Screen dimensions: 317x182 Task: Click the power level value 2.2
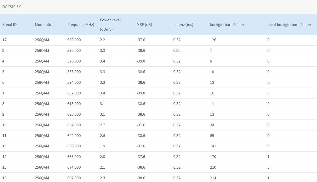102,40
